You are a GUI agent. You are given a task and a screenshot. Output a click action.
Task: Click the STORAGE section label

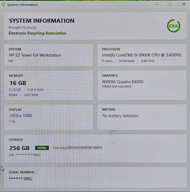tap(16, 140)
